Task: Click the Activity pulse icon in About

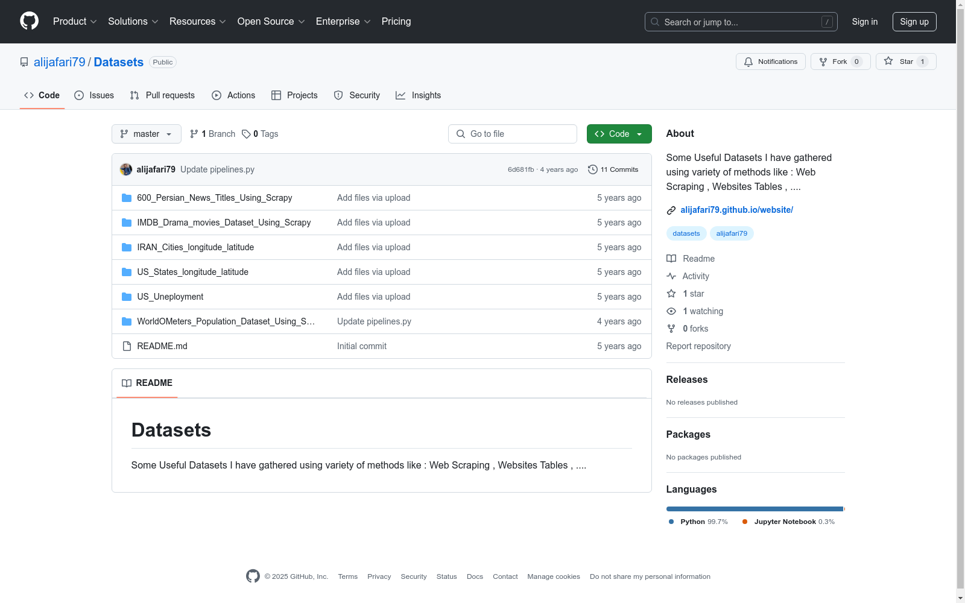Action: point(671,276)
